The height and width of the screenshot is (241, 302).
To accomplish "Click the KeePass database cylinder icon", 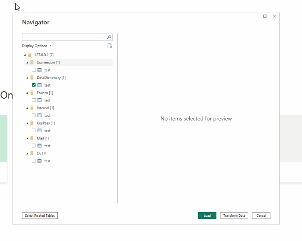I will pyautogui.click(x=32, y=123).
